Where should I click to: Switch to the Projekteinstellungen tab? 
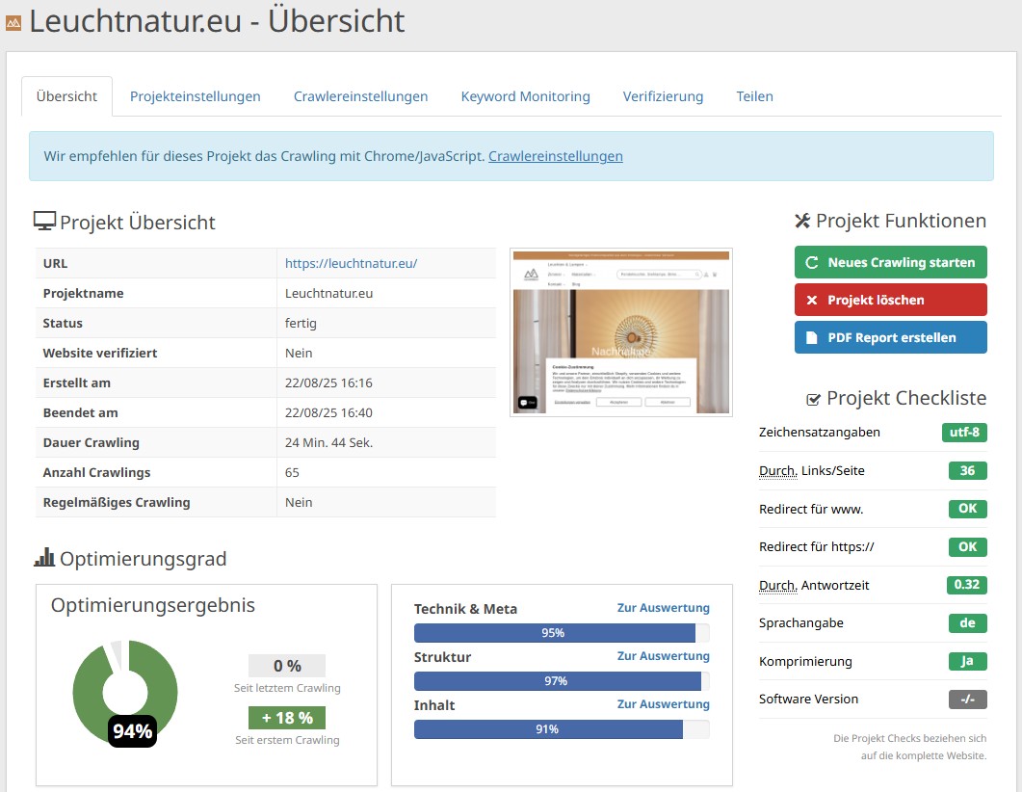pyautogui.click(x=196, y=95)
